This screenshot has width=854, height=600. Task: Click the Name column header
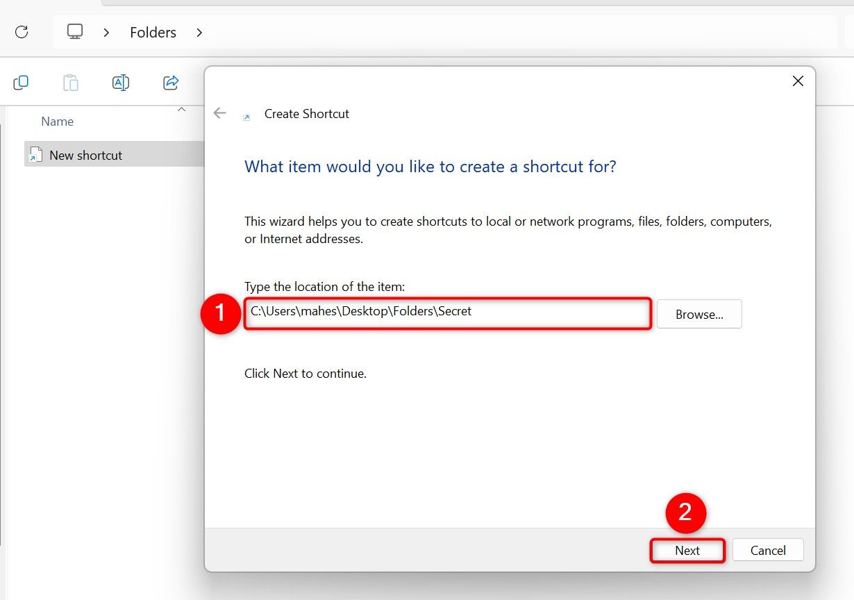point(57,122)
